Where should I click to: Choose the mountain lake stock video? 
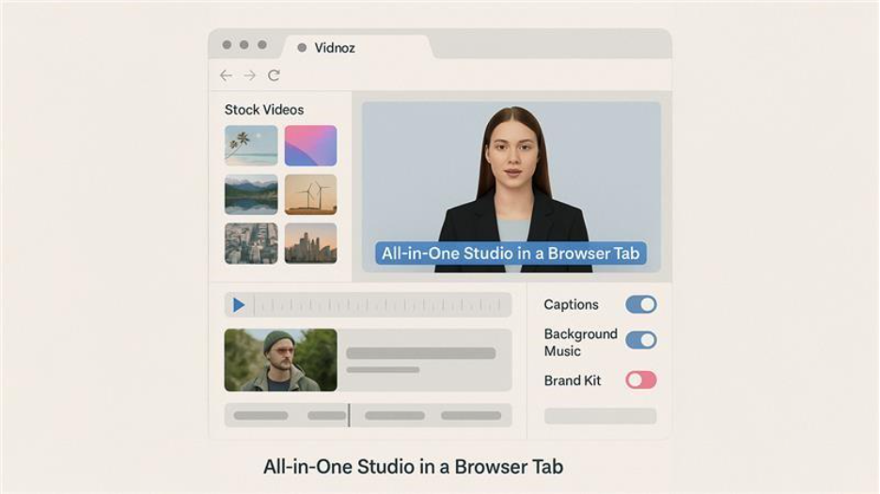251,194
